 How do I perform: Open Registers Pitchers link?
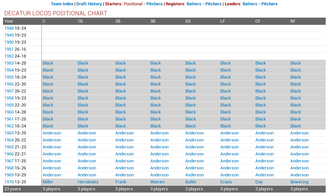[x=213, y=4]
